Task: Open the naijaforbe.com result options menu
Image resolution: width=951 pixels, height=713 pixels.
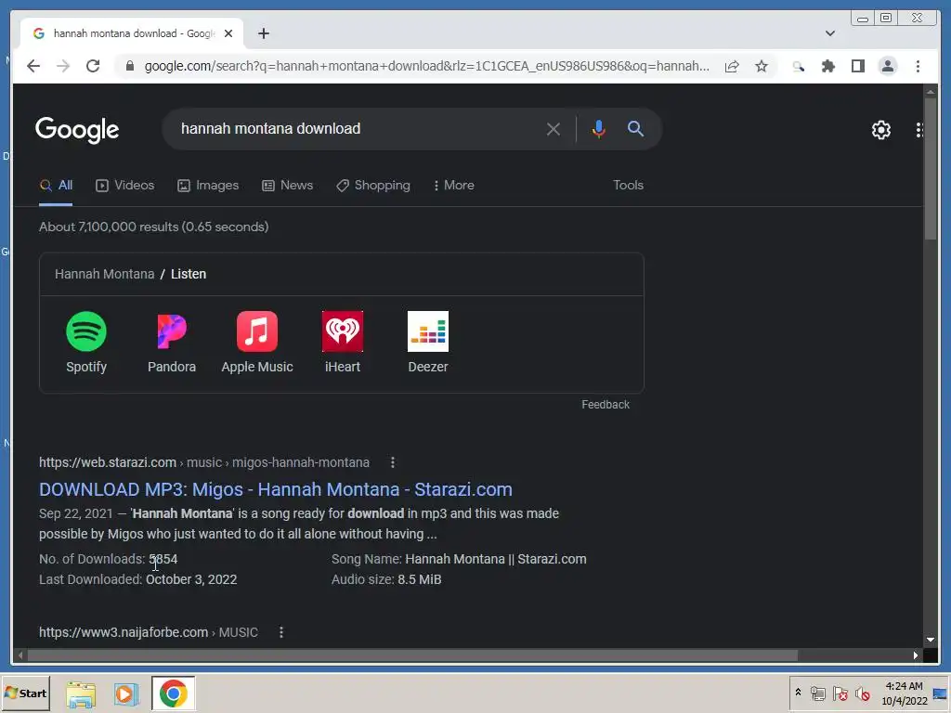Action: 280,632
